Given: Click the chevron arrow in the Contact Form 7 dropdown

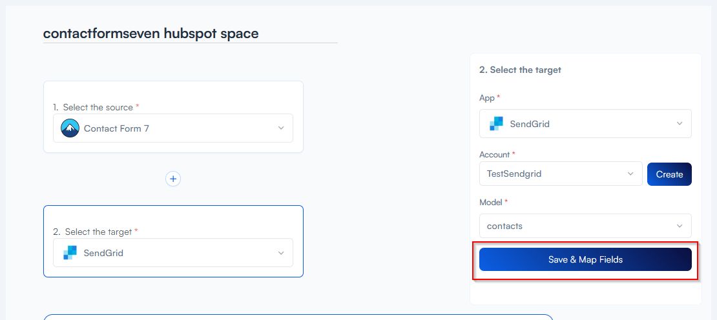Looking at the screenshot, I should point(281,128).
